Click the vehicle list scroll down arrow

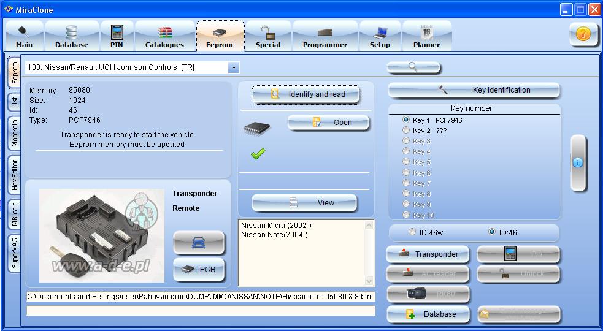click(x=369, y=281)
